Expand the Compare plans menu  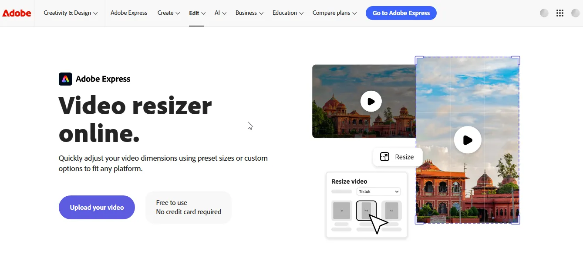click(x=334, y=13)
